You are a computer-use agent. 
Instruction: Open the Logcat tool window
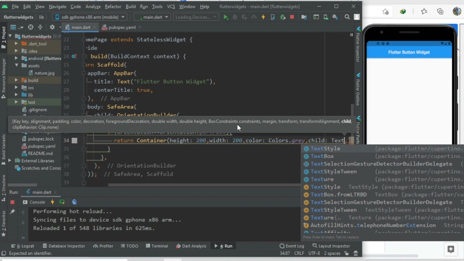click(x=22, y=246)
